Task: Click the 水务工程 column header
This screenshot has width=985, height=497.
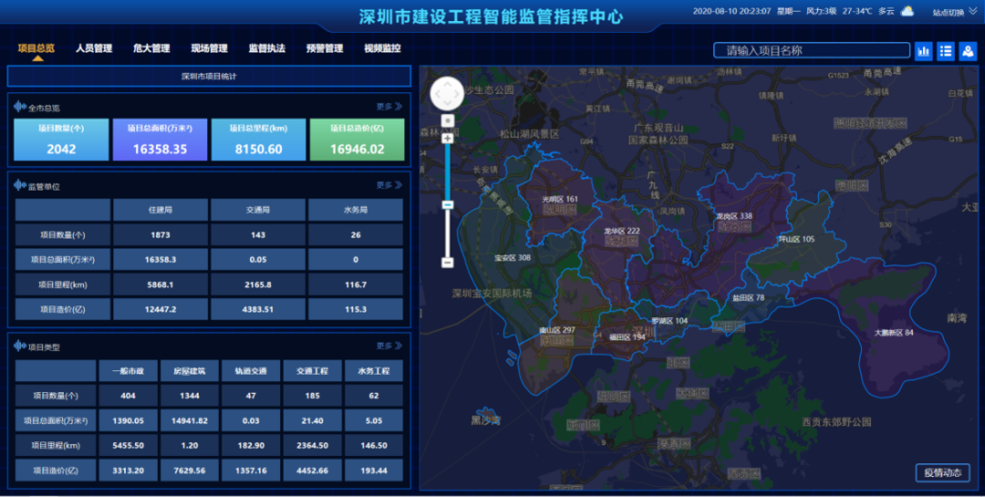Action: point(374,371)
